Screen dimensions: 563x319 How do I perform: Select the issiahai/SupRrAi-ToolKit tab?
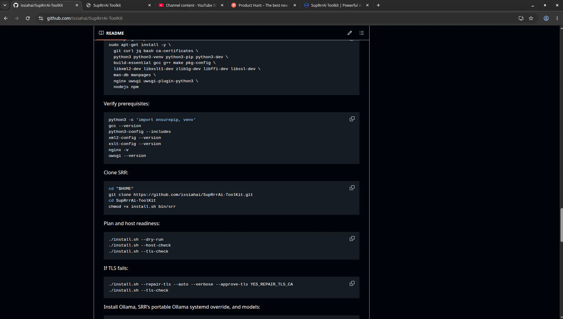click(x=46, y=5)
